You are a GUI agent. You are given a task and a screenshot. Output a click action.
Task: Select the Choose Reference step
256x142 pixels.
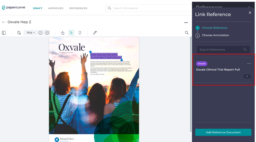[215, 28]
